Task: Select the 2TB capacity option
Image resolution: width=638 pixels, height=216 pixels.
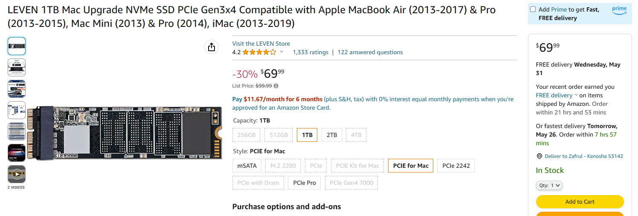Action: 332,135
